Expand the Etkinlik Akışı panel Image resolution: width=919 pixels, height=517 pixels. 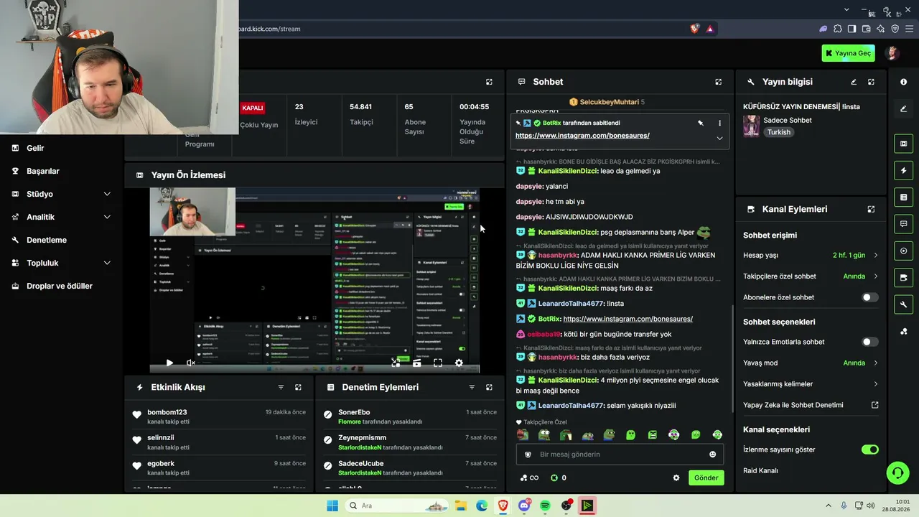298,387
